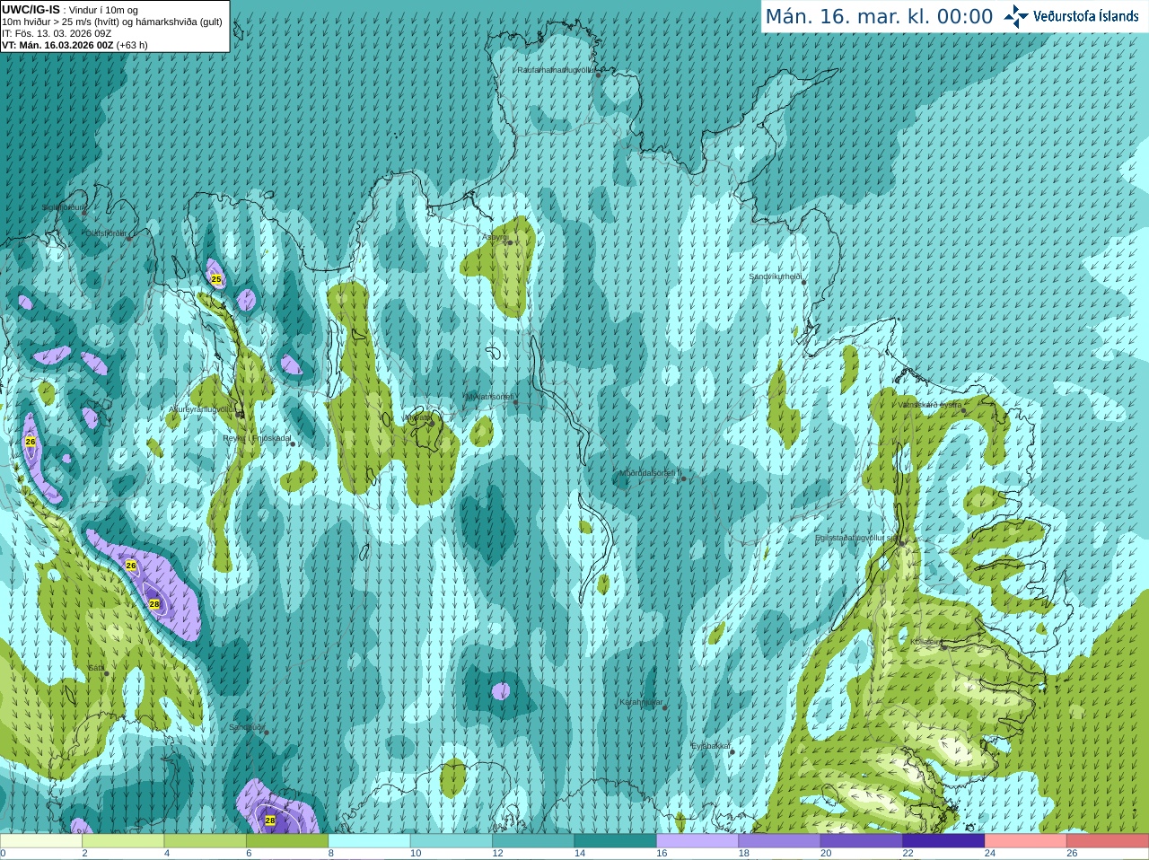Click the legend scale number 16
This screenshot has height=860, width=1149.
(x=662, y=854)
